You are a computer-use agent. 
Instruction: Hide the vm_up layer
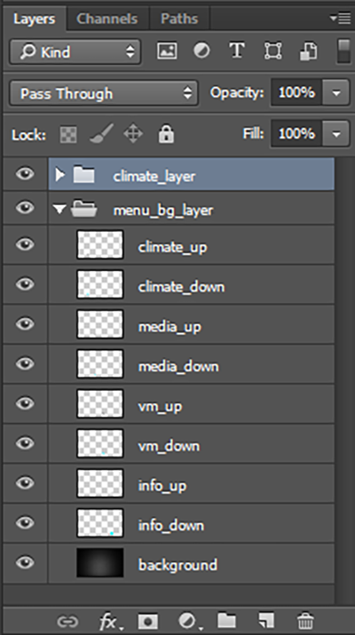click(25, 403)
